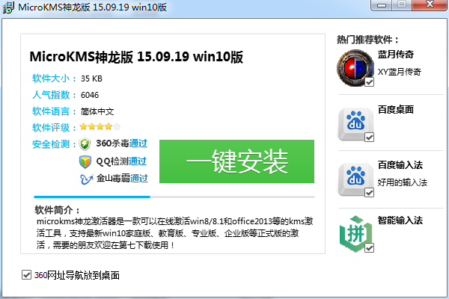Click the 智能输入法 title text
The image size is (449, 299).
400,221
